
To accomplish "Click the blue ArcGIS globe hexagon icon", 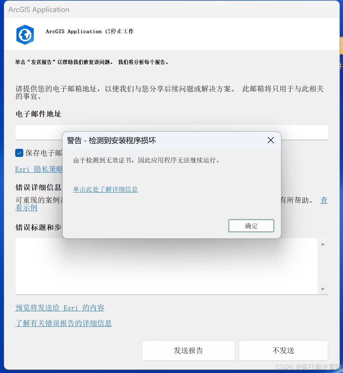I will pos(25,35).
